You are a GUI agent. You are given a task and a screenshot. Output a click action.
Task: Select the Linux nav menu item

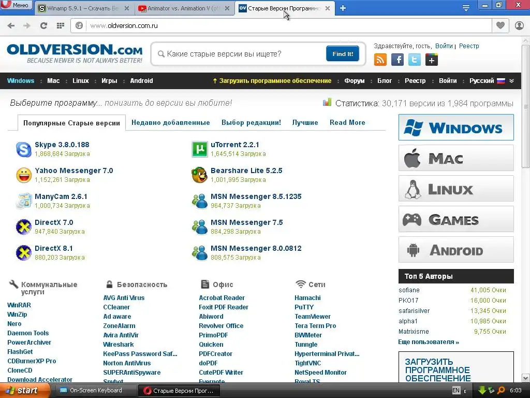point(80,81)
